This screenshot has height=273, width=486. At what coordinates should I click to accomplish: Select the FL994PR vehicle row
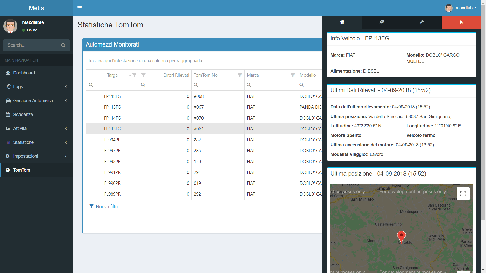(x=112, y=140)
